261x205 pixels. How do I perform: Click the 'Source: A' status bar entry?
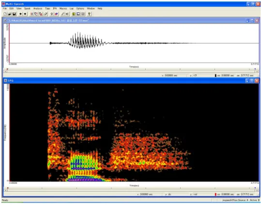click(x=243, y=200)
